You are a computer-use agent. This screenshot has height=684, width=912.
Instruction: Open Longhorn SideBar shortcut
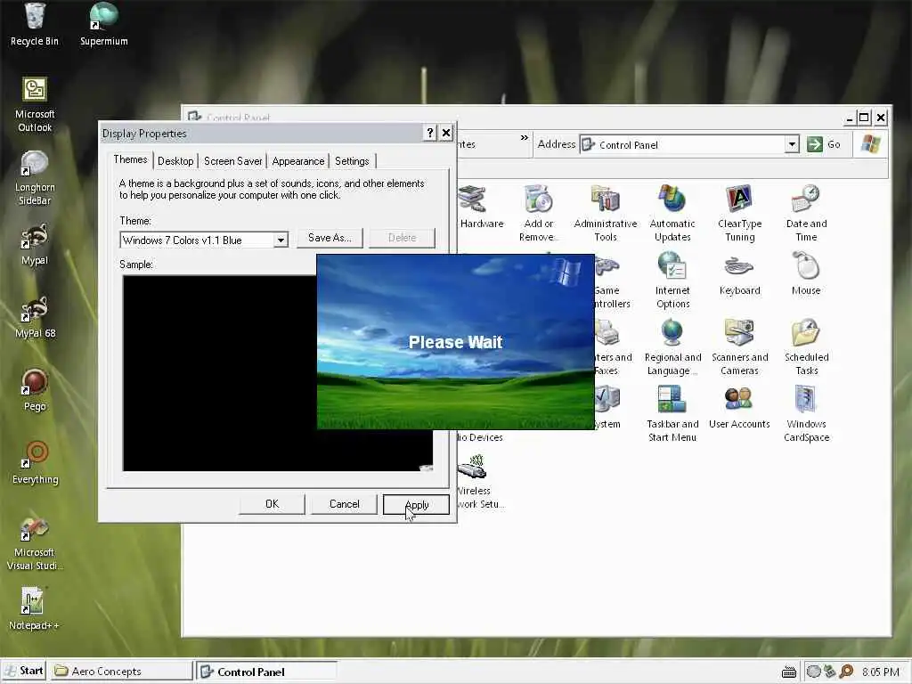35,177
